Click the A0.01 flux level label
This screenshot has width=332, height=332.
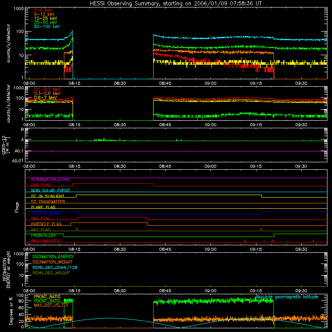(18, 161)
